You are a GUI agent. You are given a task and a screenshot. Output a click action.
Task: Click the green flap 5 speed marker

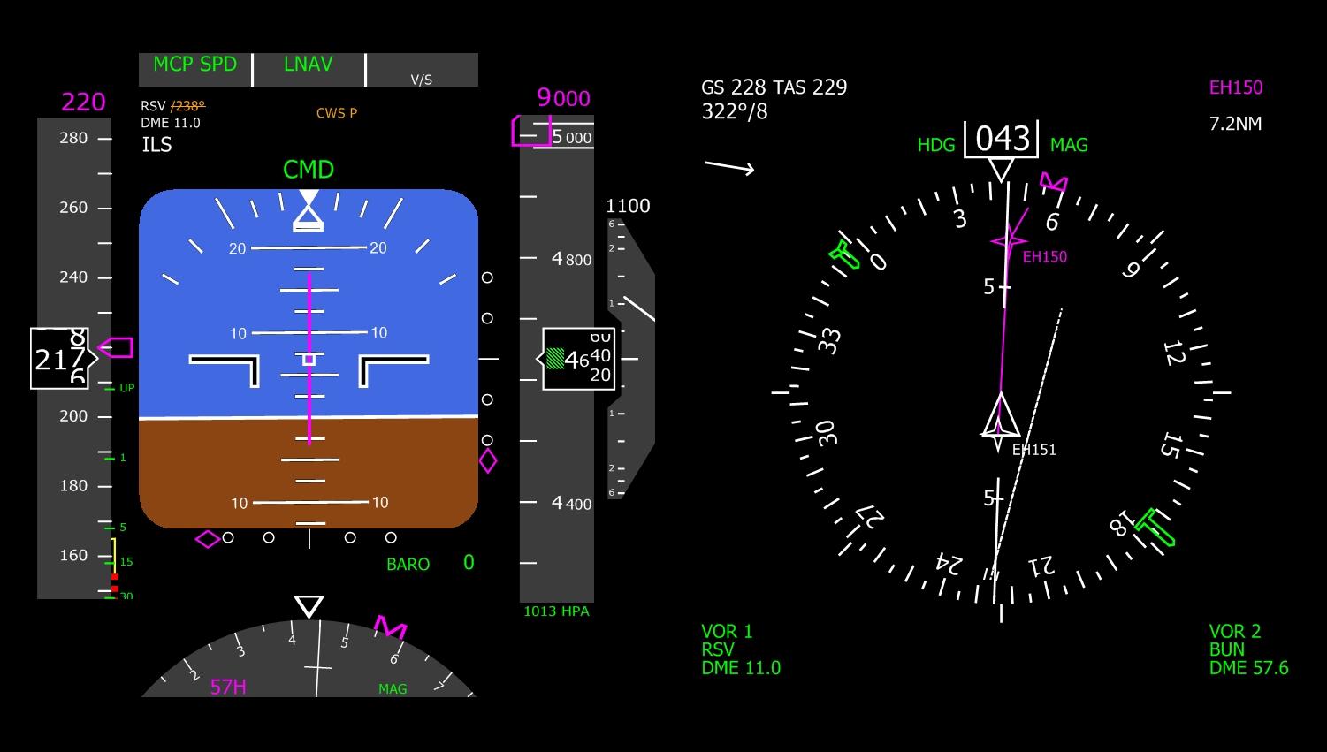[x=116, y=528]
